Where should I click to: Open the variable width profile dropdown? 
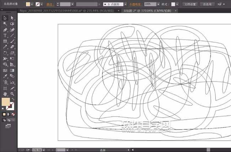pyautogui.click(x=99, y=4)
